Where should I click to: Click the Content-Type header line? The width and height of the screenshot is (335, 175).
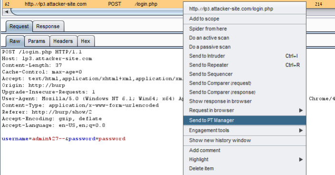coord(80,106)
